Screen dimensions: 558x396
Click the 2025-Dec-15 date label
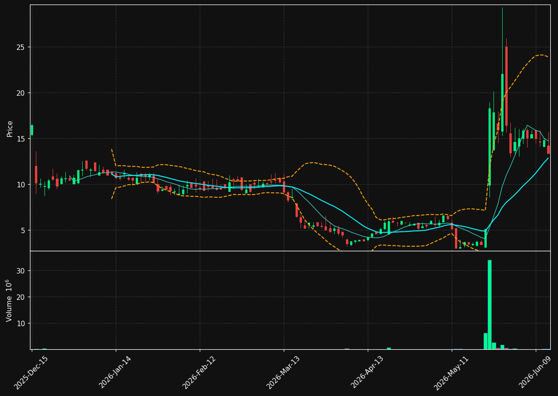click(x=31, y=373)
